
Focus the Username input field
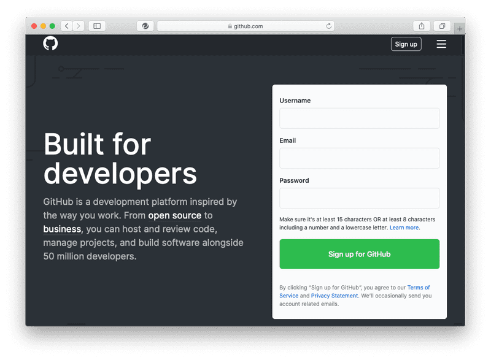tap(359, 118)
